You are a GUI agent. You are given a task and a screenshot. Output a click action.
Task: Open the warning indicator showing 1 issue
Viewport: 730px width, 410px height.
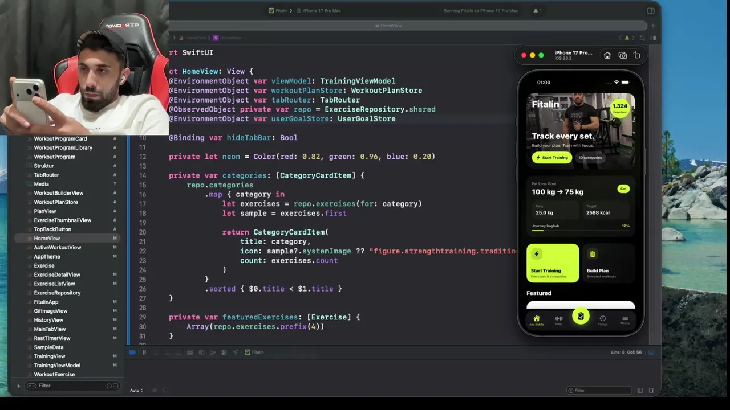538,10
